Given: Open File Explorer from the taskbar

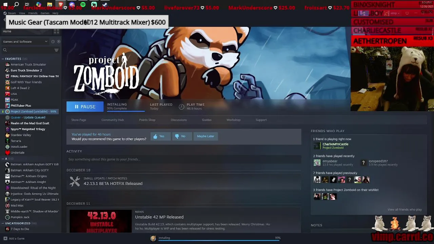Looking at the screenshot, I should point(50,4).
